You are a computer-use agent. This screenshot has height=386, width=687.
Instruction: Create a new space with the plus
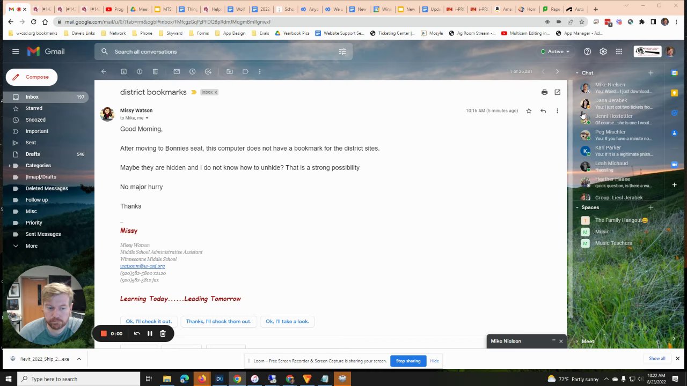[x=651, y=207]
